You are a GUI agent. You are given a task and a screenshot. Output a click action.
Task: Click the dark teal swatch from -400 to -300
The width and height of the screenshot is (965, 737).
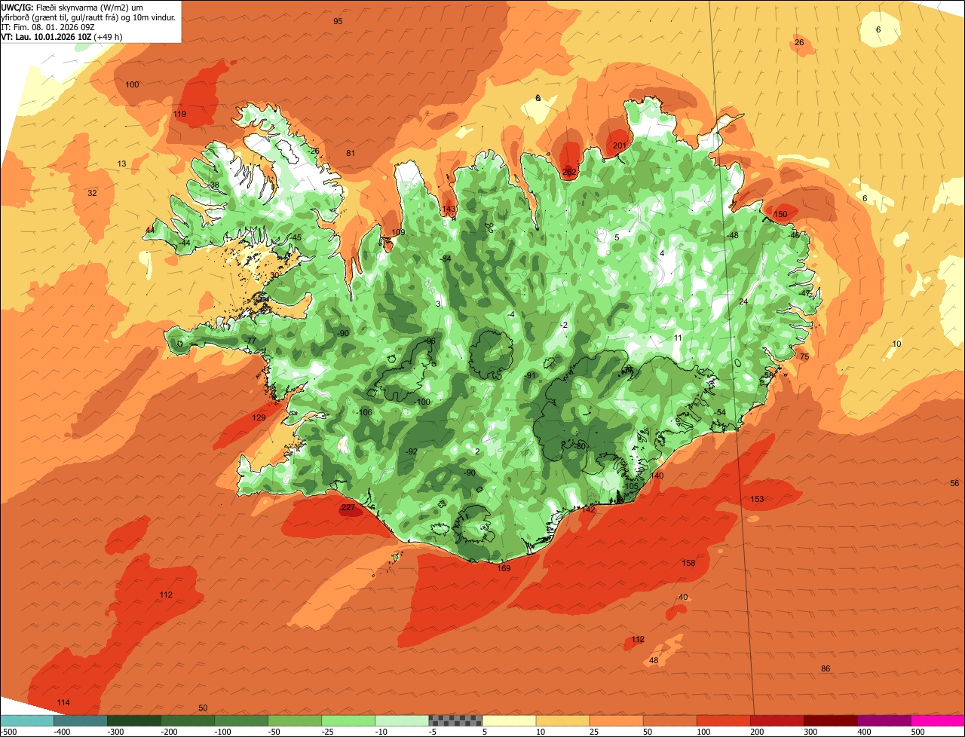[80, 720]
